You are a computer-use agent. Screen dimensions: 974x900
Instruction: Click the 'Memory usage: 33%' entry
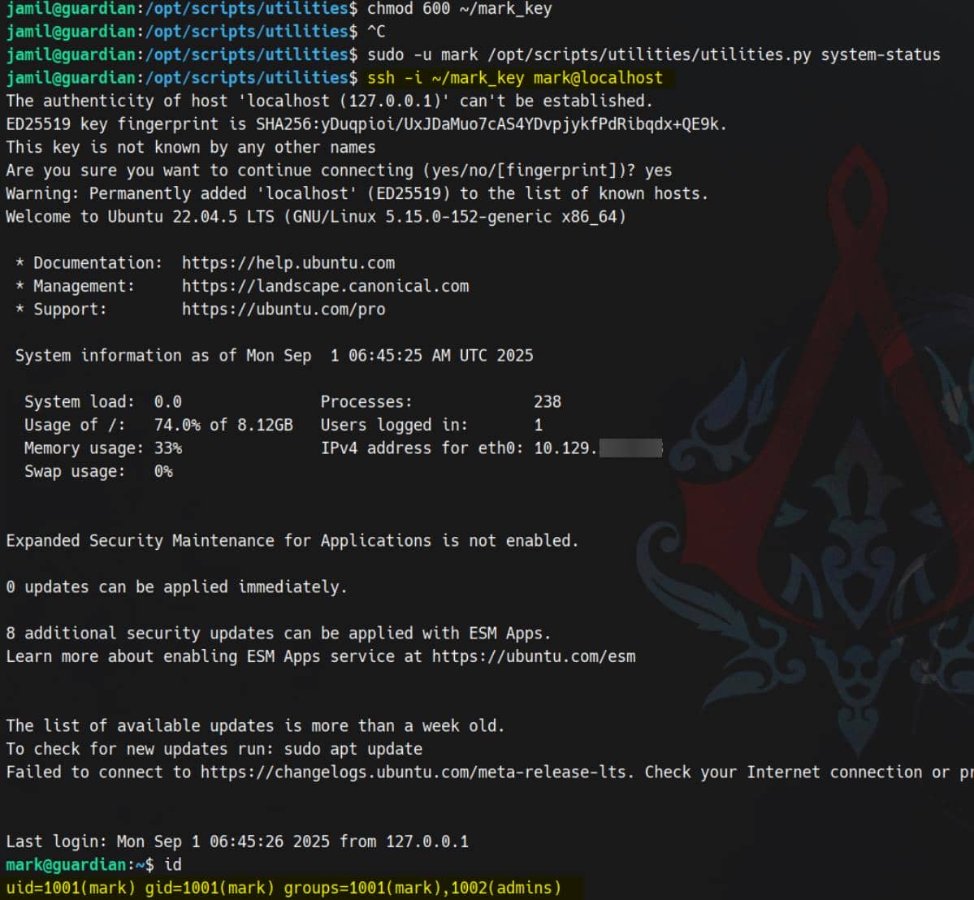coord(103,448)
